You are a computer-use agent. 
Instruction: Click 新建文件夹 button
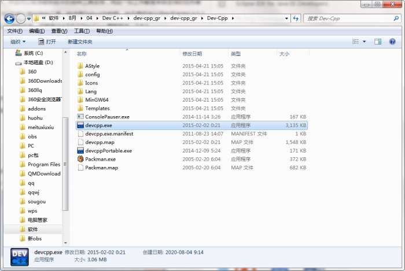pos(80,42)
